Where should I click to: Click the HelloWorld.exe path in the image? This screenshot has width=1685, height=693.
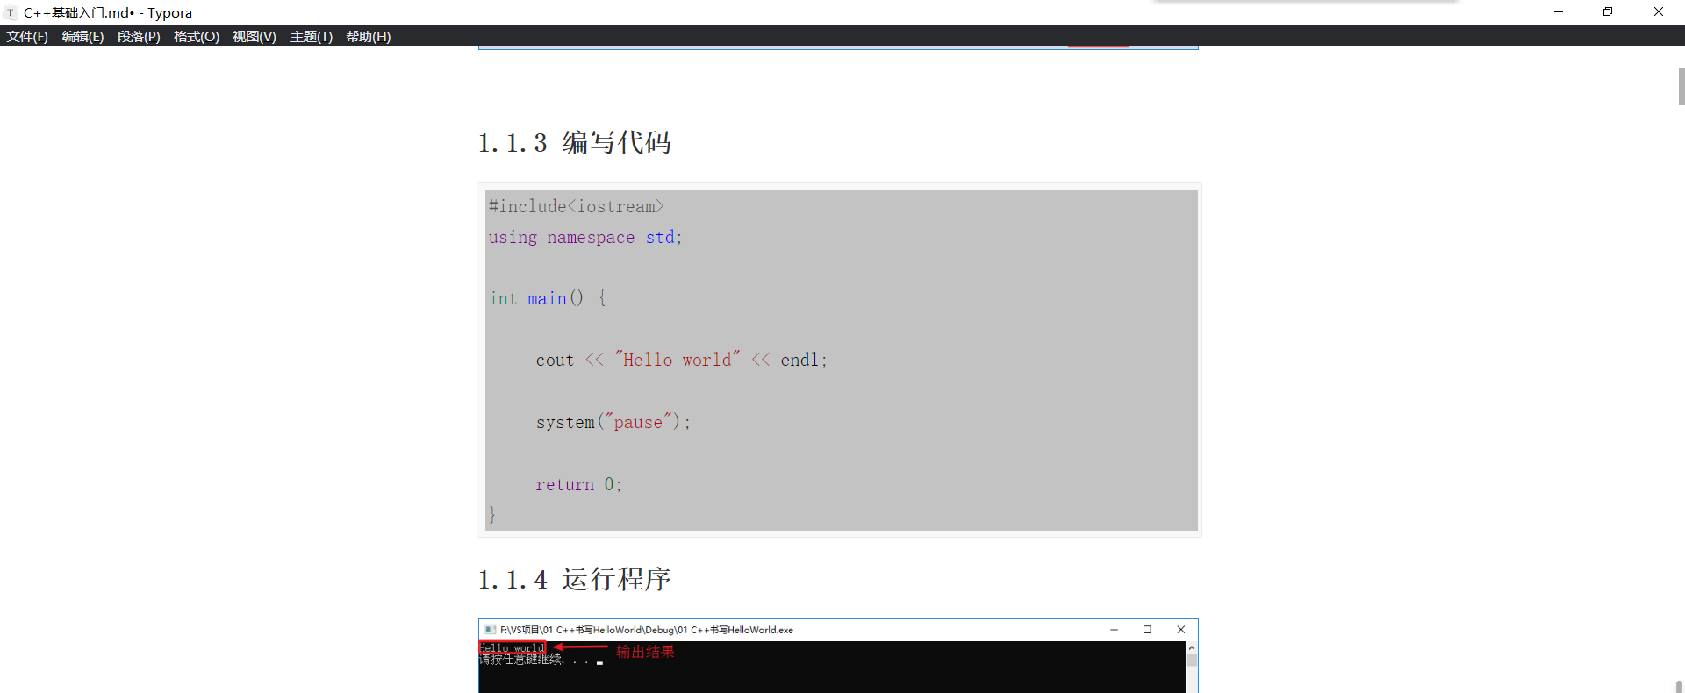click(647, 630)
